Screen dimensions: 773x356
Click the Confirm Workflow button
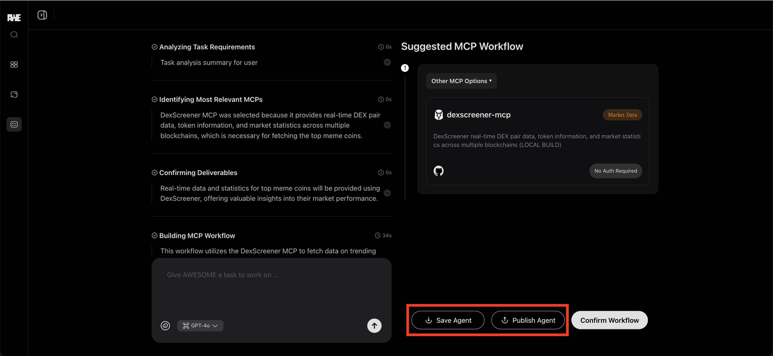click(609, 320)
